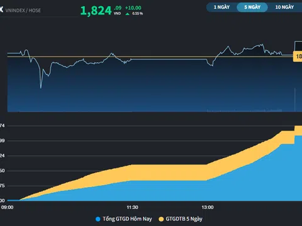302x226 pixels.
Task: Click the +10.00 change value
Action: pyautogui.click(x=133, y=8)
